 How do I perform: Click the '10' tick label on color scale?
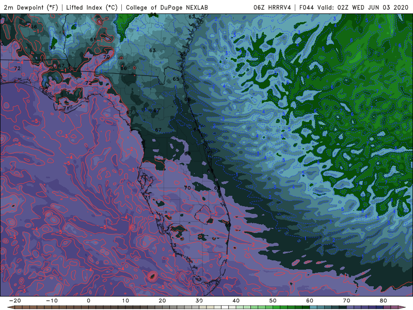(125, 301)
